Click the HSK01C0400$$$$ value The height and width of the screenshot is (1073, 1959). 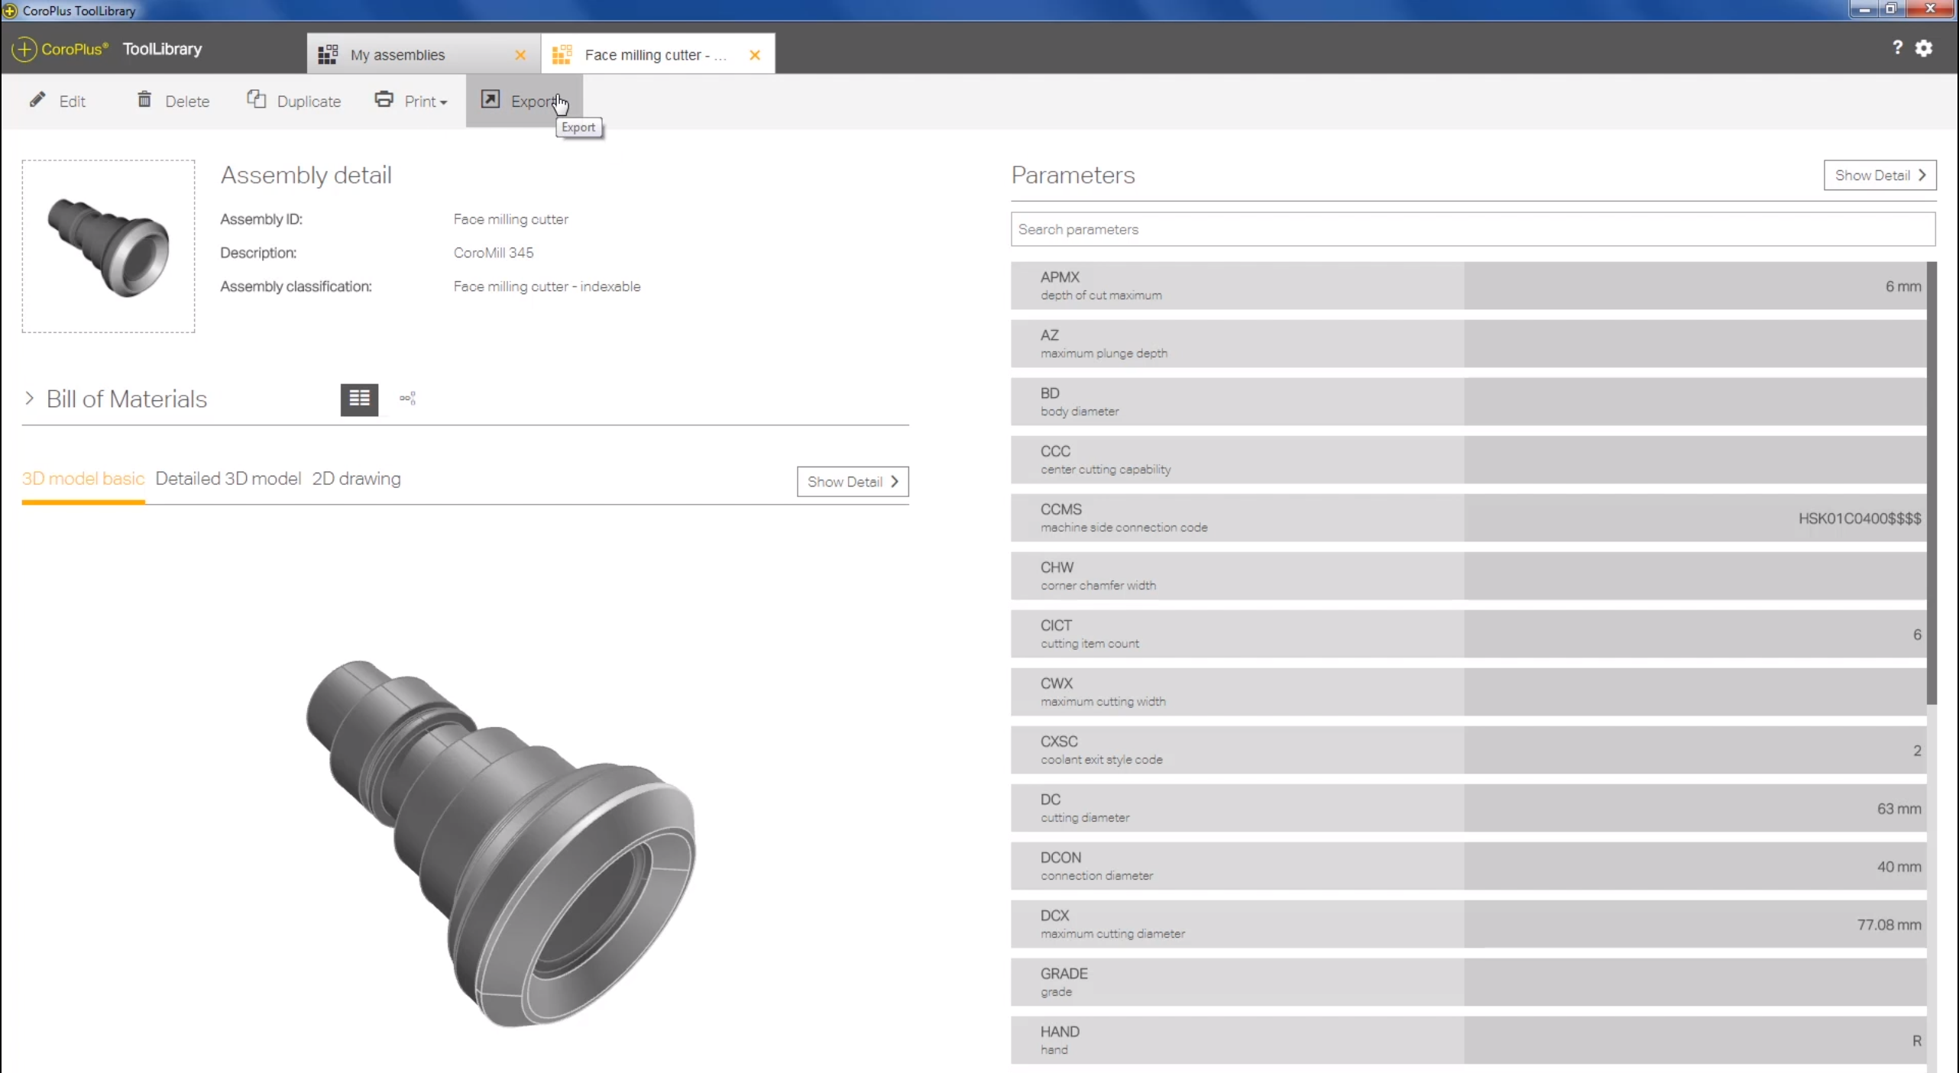point(1859,519)
